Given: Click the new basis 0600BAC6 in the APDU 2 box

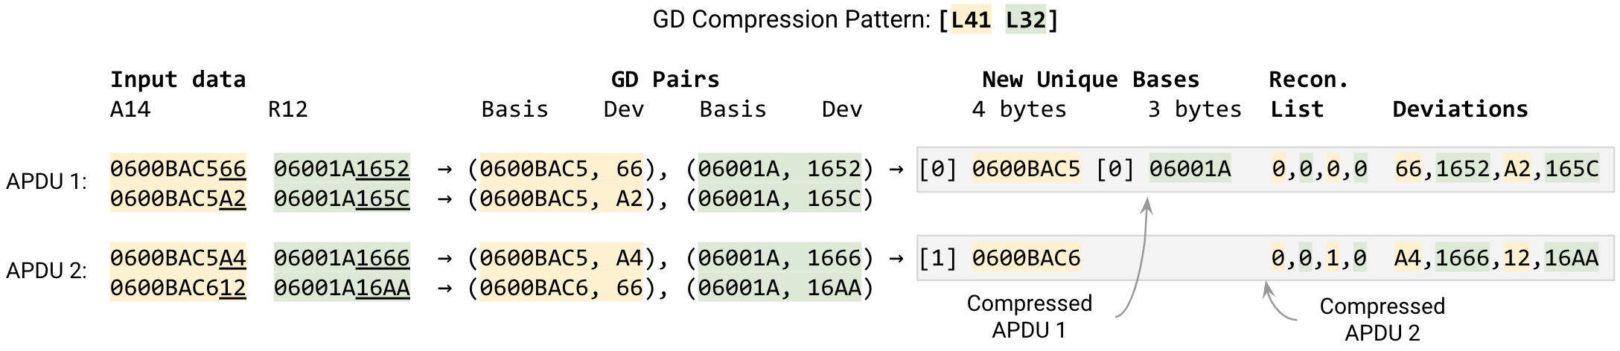Looking at the screenshot, I should (1026, 258).
